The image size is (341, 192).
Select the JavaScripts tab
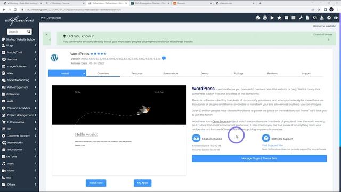54,18
